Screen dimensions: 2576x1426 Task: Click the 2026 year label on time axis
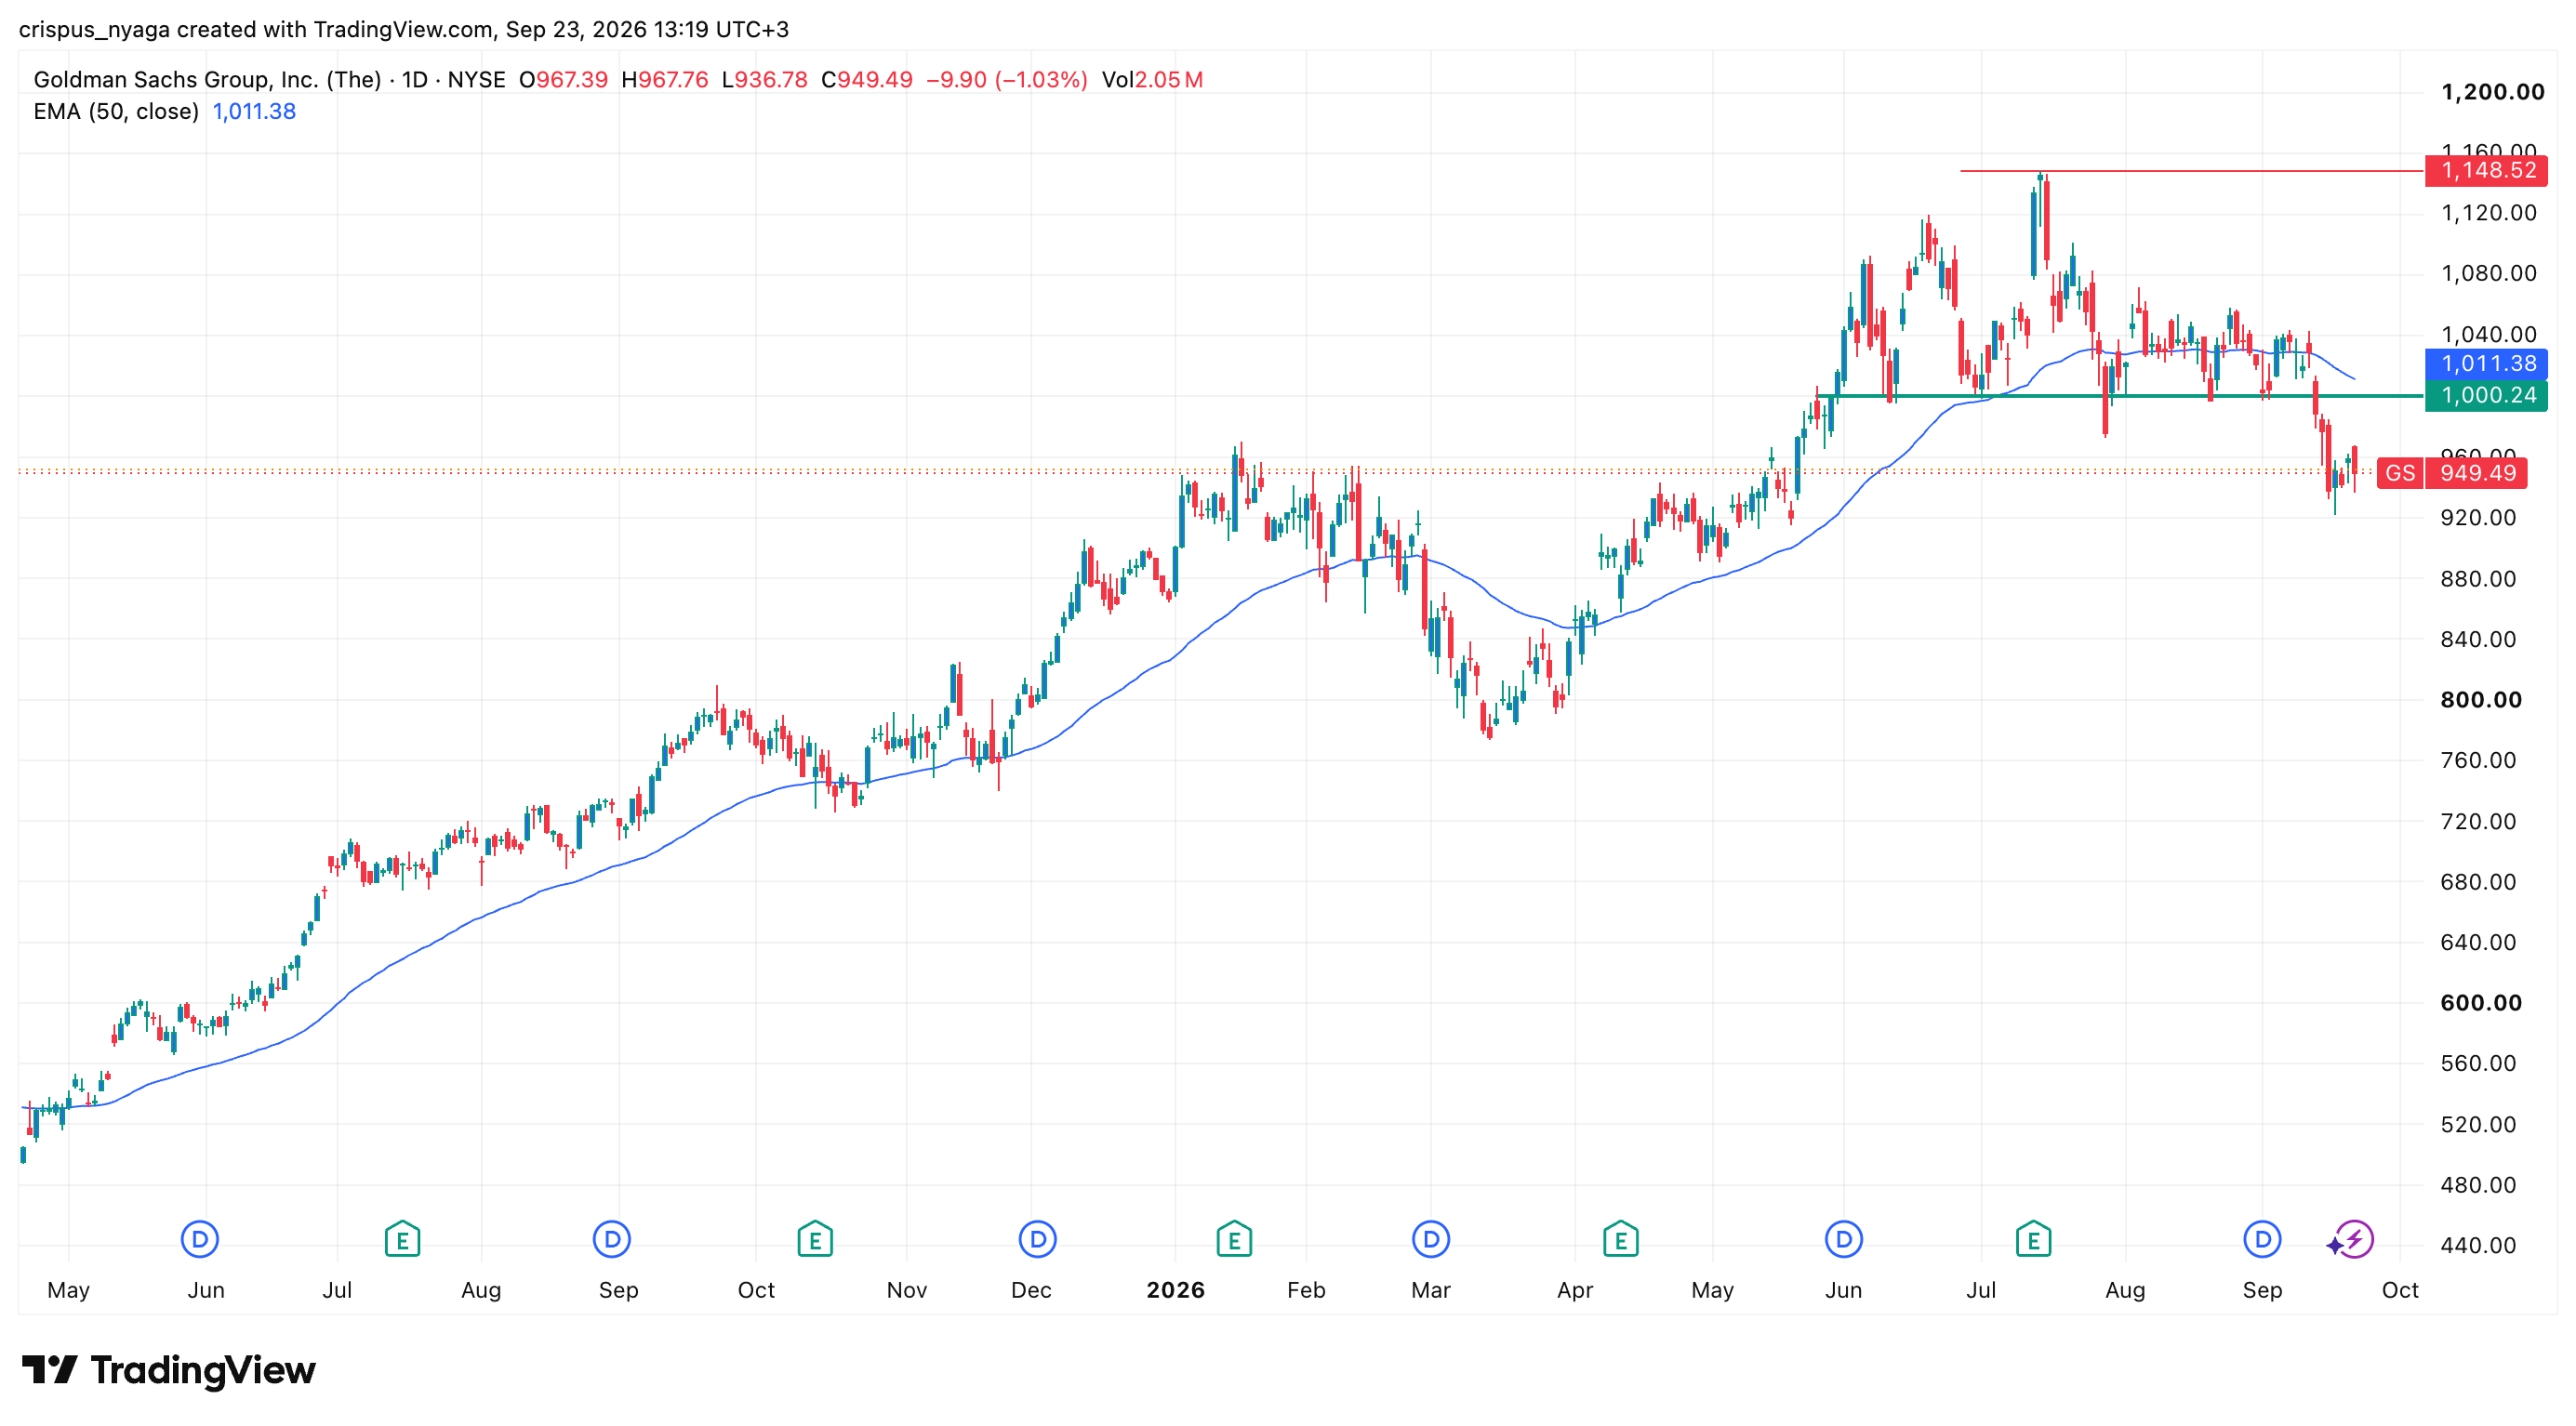[1175, 1290]
